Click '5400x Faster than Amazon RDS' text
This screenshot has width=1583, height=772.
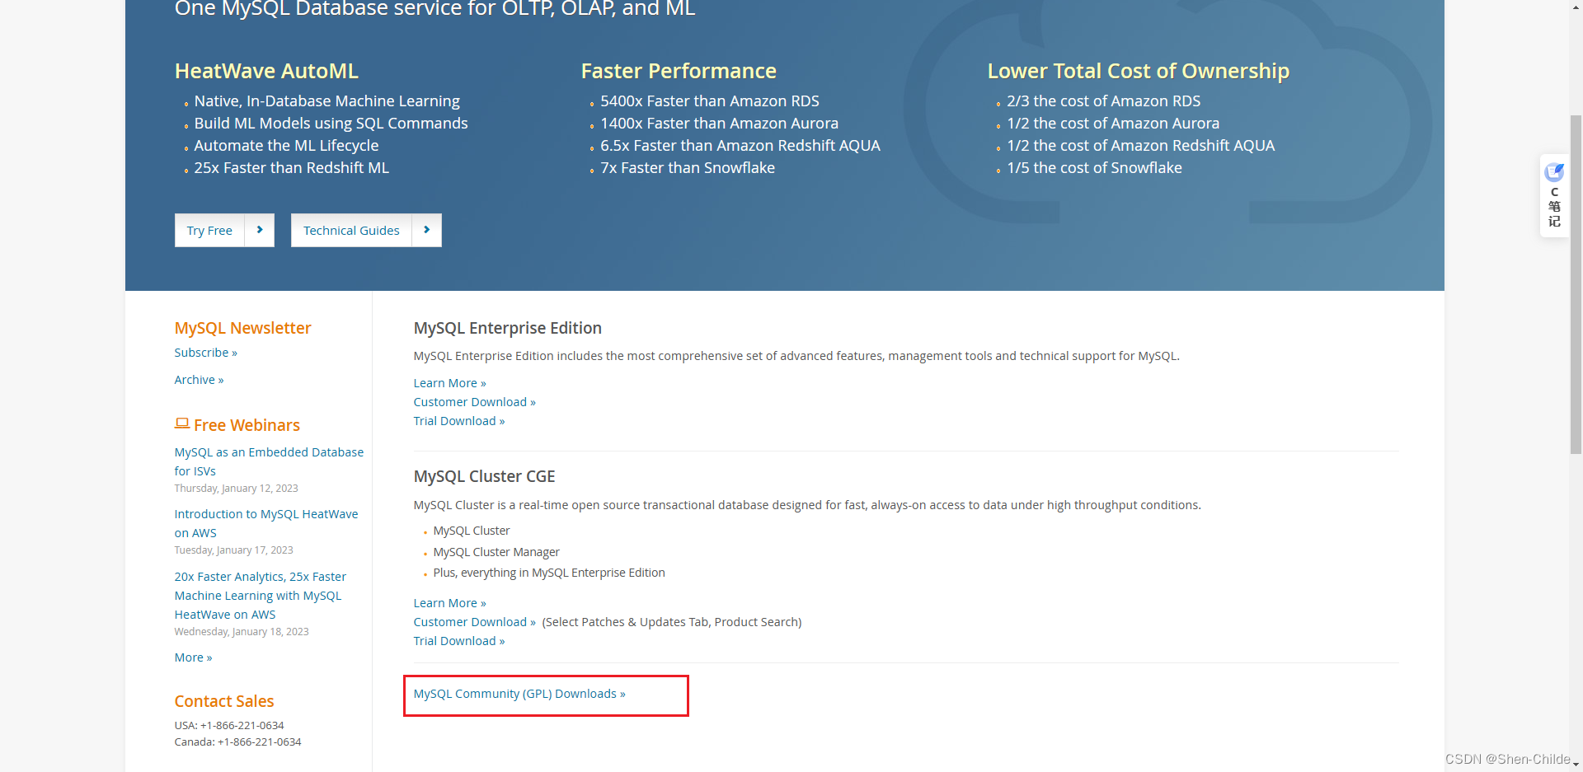710,101
